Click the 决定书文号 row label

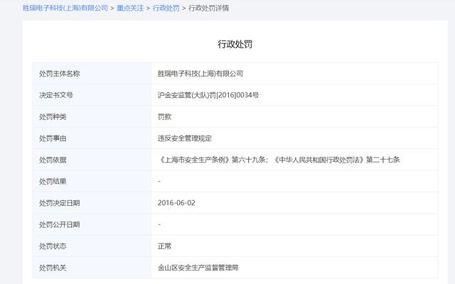pos(56,95)
